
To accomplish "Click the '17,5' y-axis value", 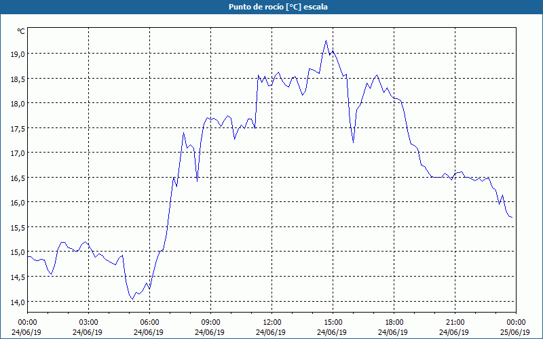I will point(19,128).
